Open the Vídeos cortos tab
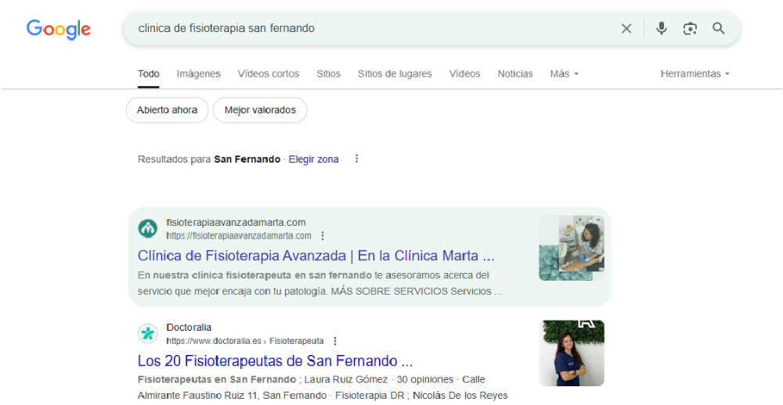Screen dimensions: 783x405 [x=268, y=73]
